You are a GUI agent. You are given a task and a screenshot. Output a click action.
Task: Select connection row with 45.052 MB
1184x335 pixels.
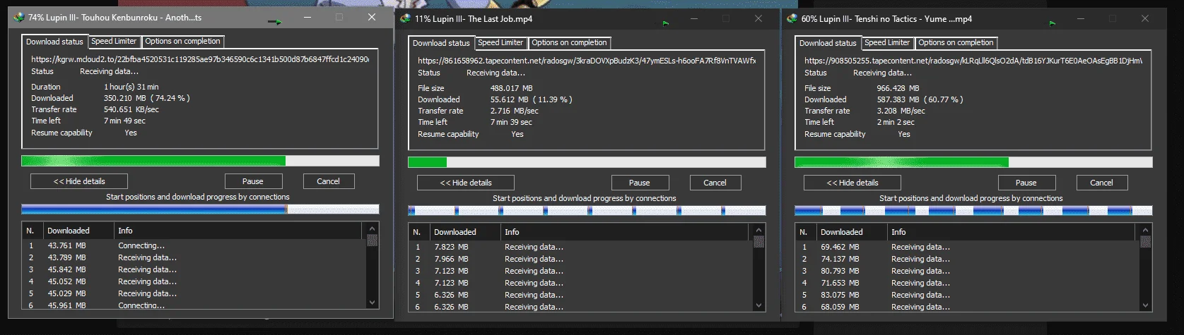tap(194, 281)
